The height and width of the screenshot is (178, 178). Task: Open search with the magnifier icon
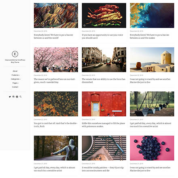pyautogui.click(x=21, y=97)
